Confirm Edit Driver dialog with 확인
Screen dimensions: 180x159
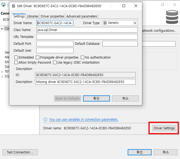click(x=96, y=98)
